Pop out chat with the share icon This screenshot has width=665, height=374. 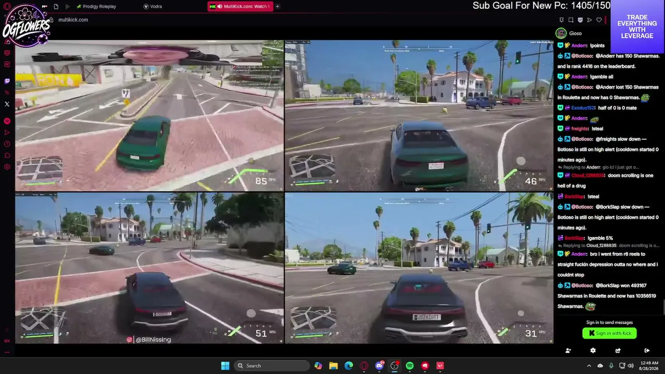618,351
